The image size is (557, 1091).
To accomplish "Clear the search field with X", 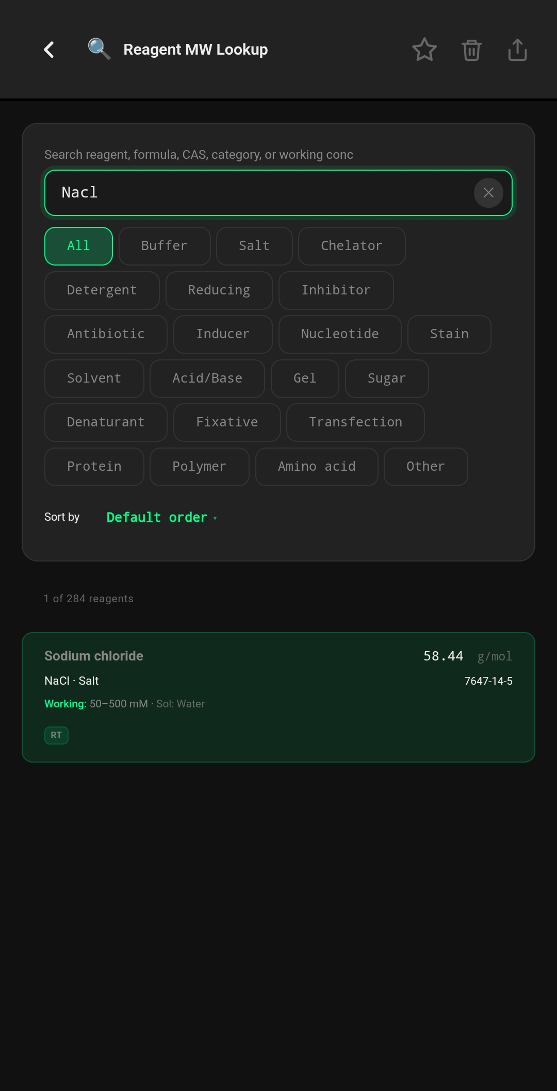I will 488,193.
